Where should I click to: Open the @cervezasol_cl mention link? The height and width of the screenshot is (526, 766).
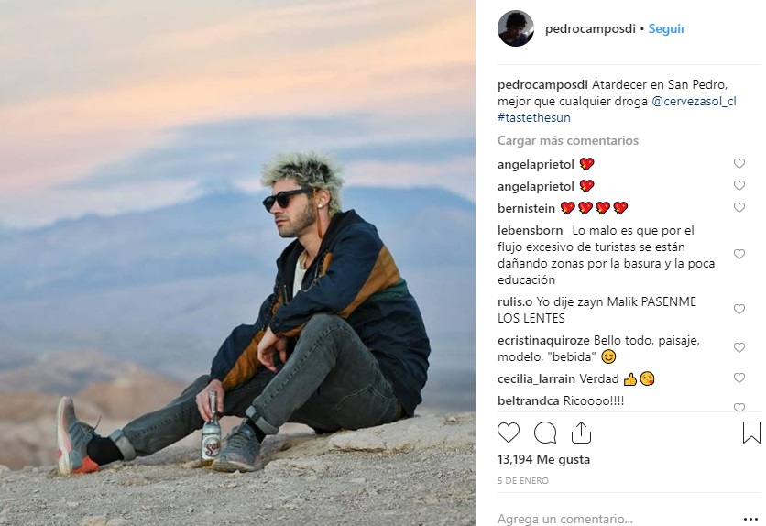pyautogui.click(x=694, y=101)
